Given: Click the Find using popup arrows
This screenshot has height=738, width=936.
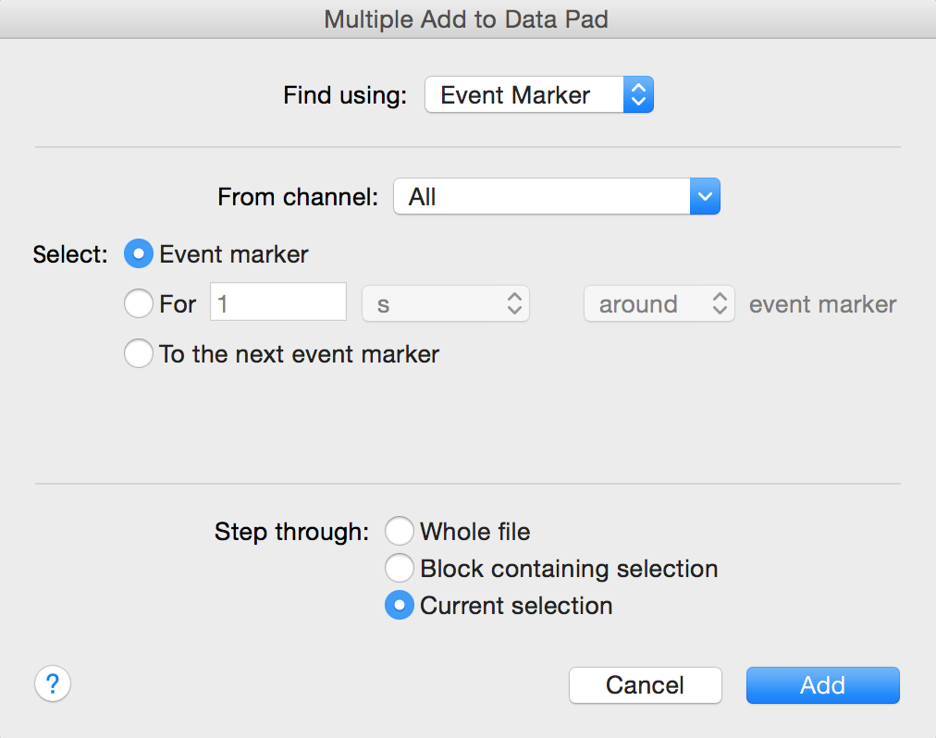Looking at the screenshot, I should coord(638,95).
